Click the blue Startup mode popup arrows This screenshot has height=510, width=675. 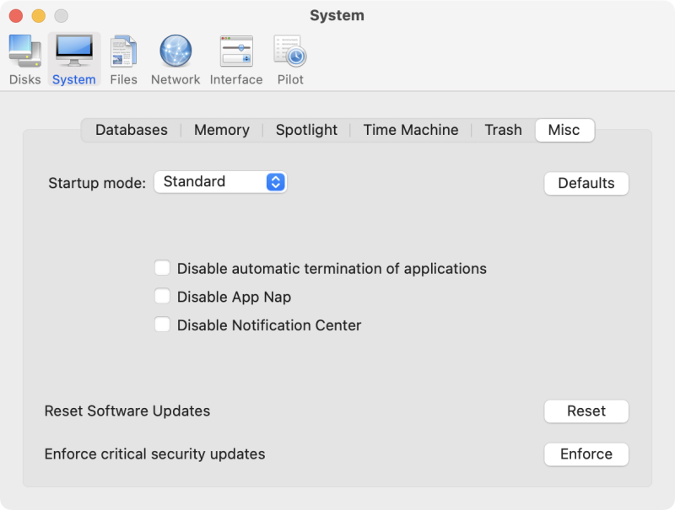[x=276, y=182]
